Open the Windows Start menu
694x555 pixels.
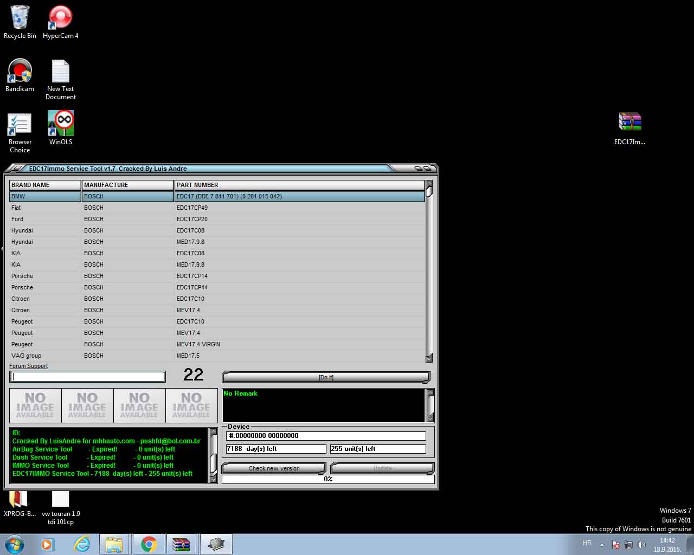click(15, 544)
